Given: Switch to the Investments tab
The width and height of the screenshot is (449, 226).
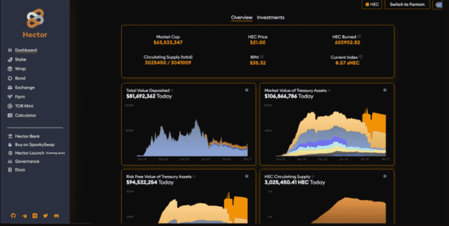Looking at the screenshot, I should point(271,18).
